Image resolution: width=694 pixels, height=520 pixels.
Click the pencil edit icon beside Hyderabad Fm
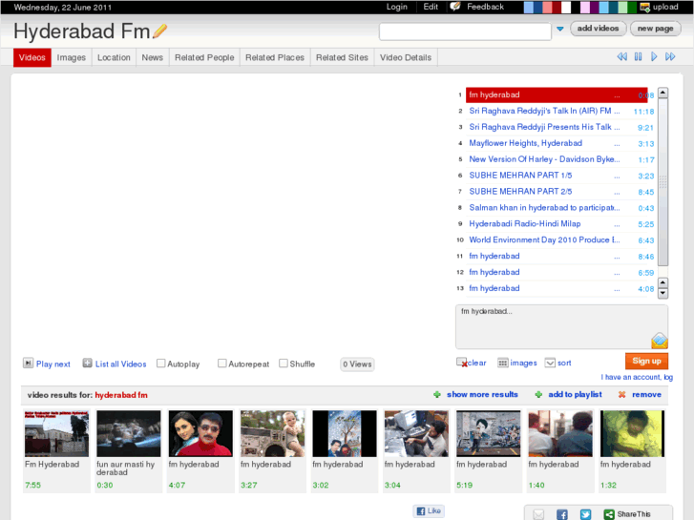click(x=159, y=31)
